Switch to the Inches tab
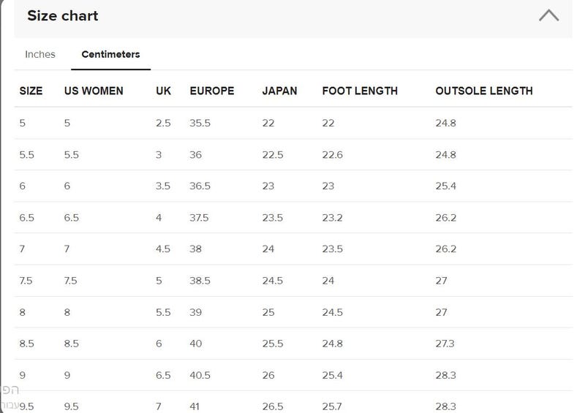The height and width of the screenshot is (413, 585). tap(40, 55)
